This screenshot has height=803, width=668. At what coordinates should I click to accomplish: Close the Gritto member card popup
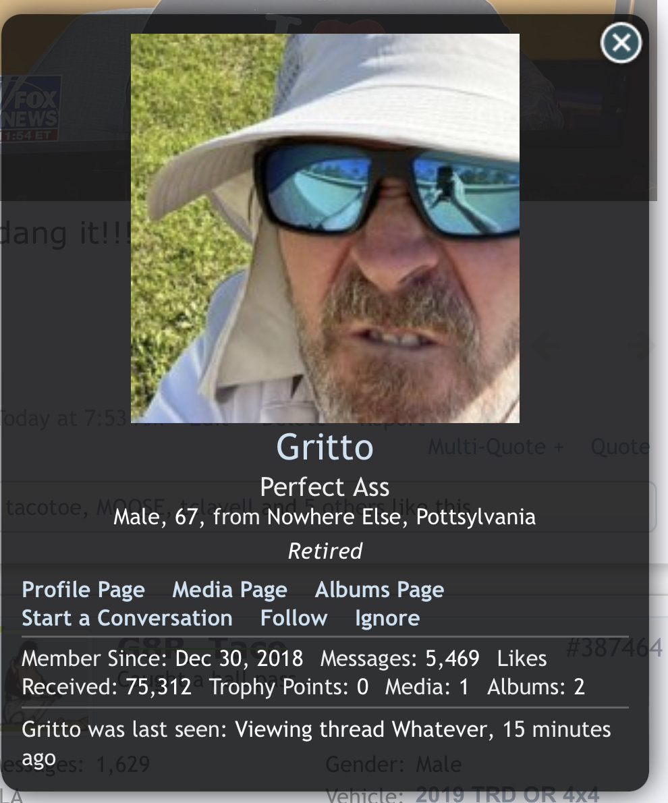click(621, 43)
